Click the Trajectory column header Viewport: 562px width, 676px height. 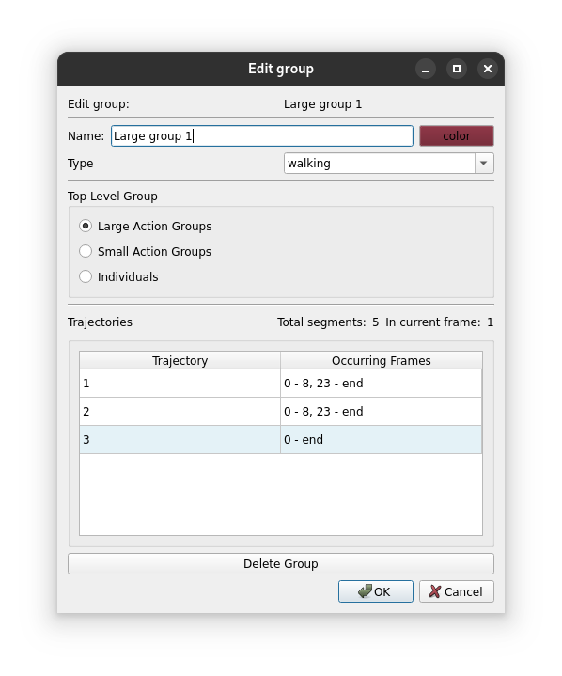[180, 360]
